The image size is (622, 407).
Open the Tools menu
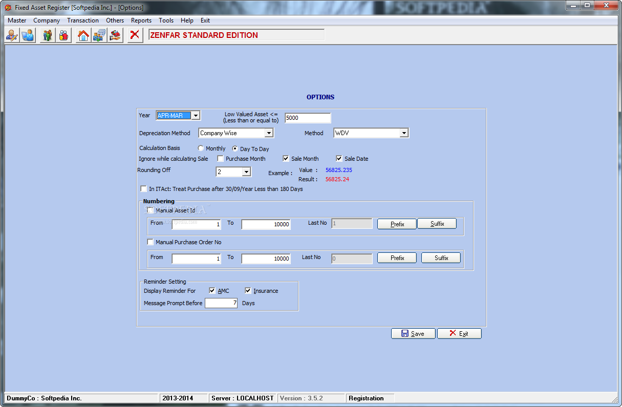166,20
